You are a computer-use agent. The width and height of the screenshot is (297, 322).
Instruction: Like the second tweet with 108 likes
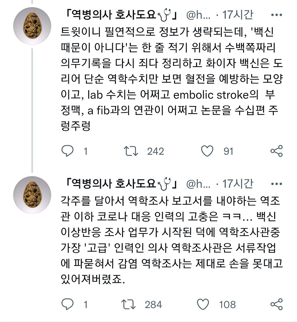click(204, 304)
